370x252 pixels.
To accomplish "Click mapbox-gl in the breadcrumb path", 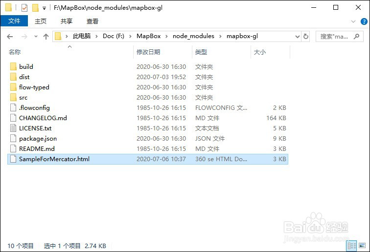I will click(x=242, y=36).
